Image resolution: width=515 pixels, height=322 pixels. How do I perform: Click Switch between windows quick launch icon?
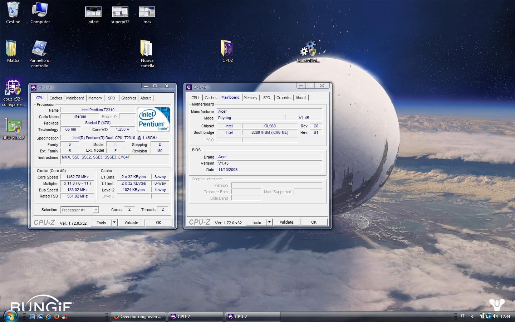(40, 317)
